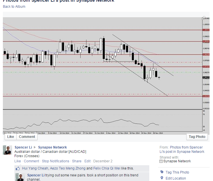The image size is (213, 181).
Task: Click the thumbs-up icon in likes row
Action: (x=18, y=168)
